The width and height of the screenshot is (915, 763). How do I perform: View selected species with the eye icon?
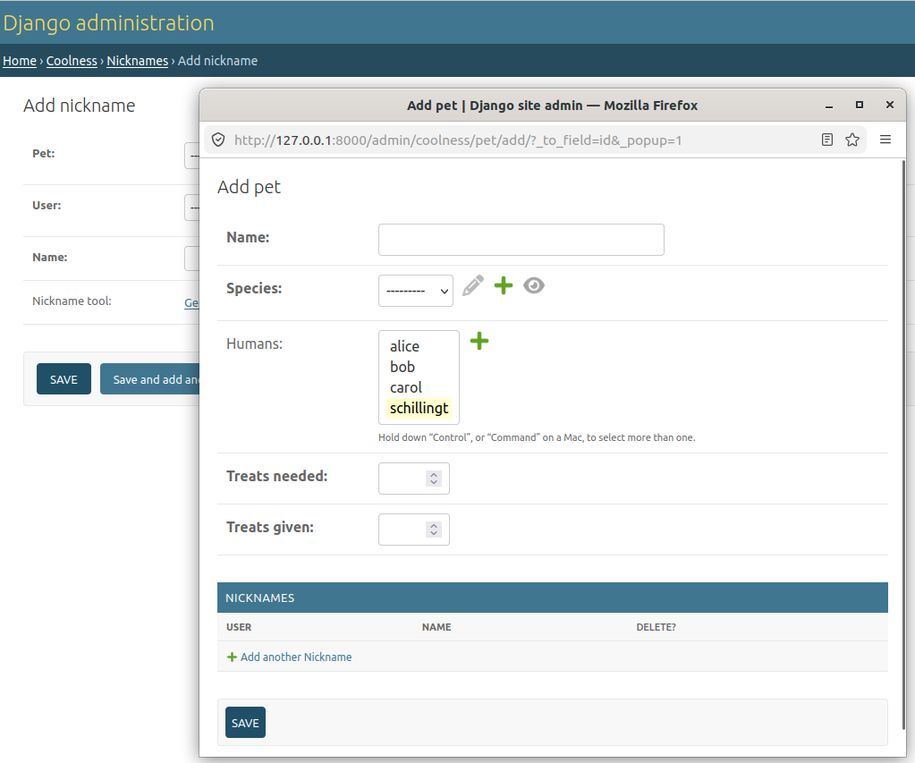click(x=533, y=286)
